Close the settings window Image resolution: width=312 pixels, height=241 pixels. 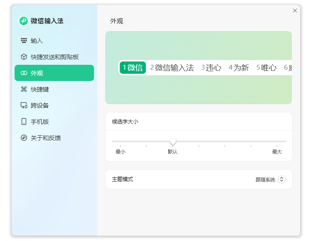[295, 11]
